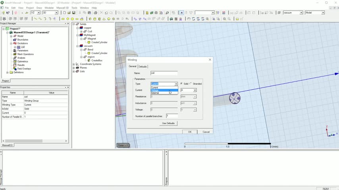Switch to the Defaults tab
339x190 pixels.
click(143, 66)
